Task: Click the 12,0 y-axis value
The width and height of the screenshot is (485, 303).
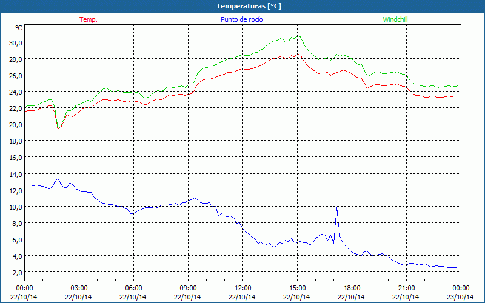Action: 16,190
